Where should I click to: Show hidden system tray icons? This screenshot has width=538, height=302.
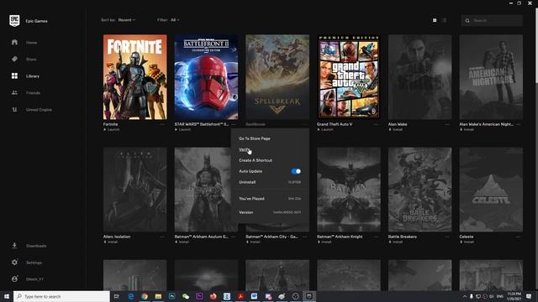coord(465,296)
